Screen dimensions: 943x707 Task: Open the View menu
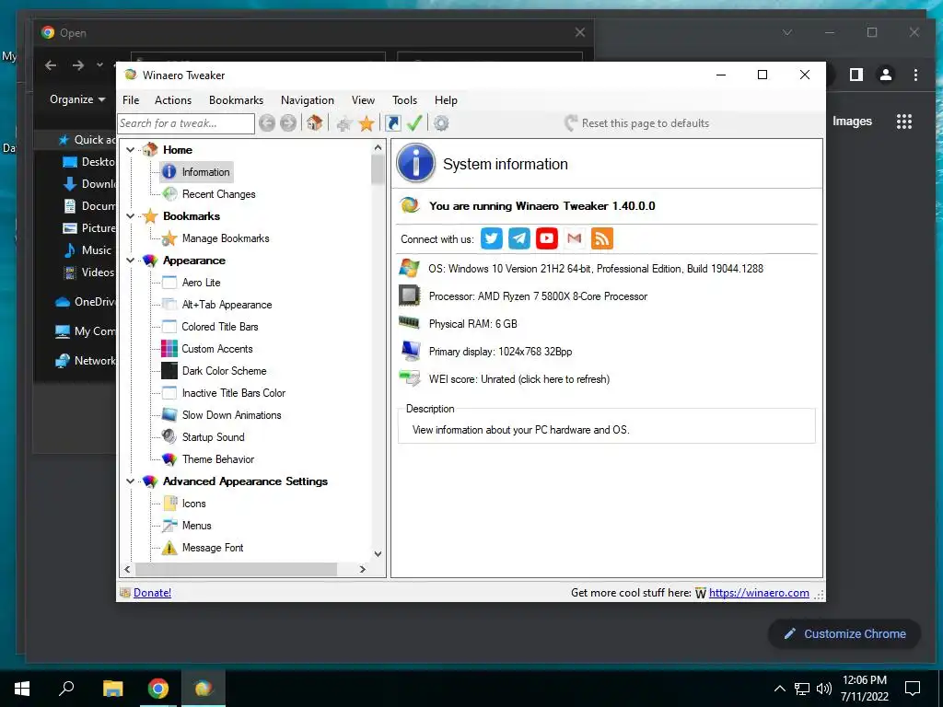363,100
